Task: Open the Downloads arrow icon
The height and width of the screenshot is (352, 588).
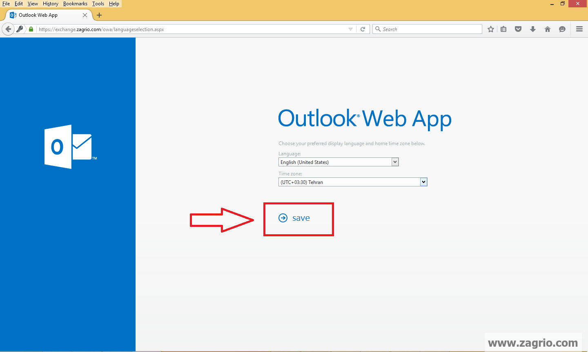Action: [533, 29]
